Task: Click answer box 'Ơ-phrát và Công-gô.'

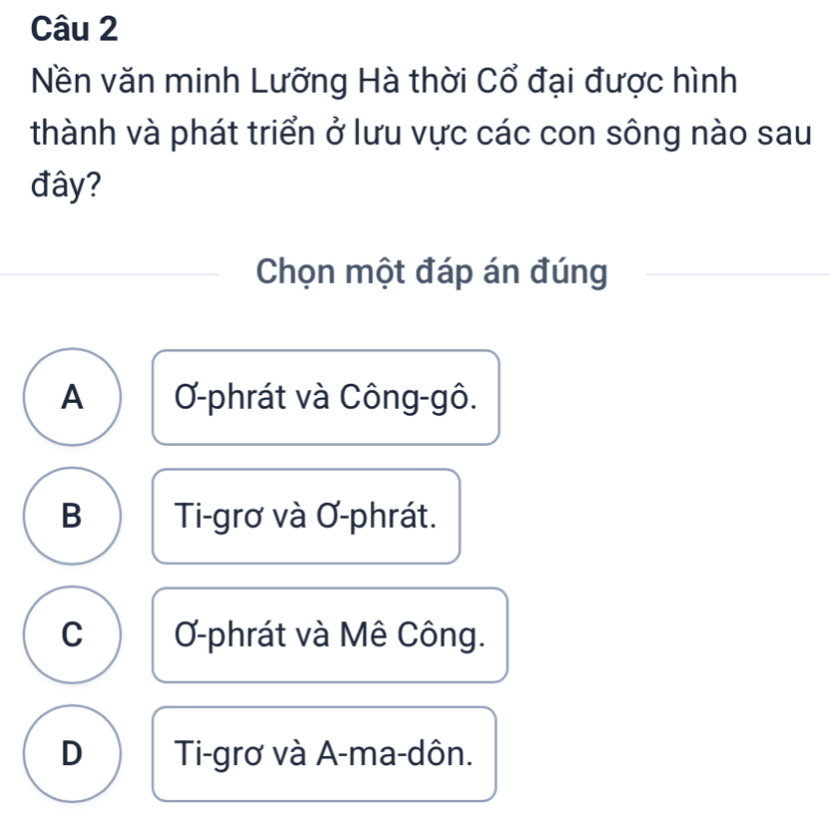Action: pos(325,397)
